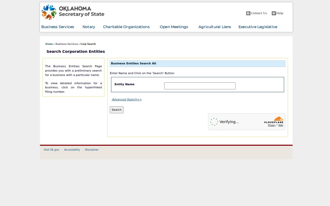Open the Open Meetings menu
This screenshot has width=330, height=206.
(x=174, y=27)
